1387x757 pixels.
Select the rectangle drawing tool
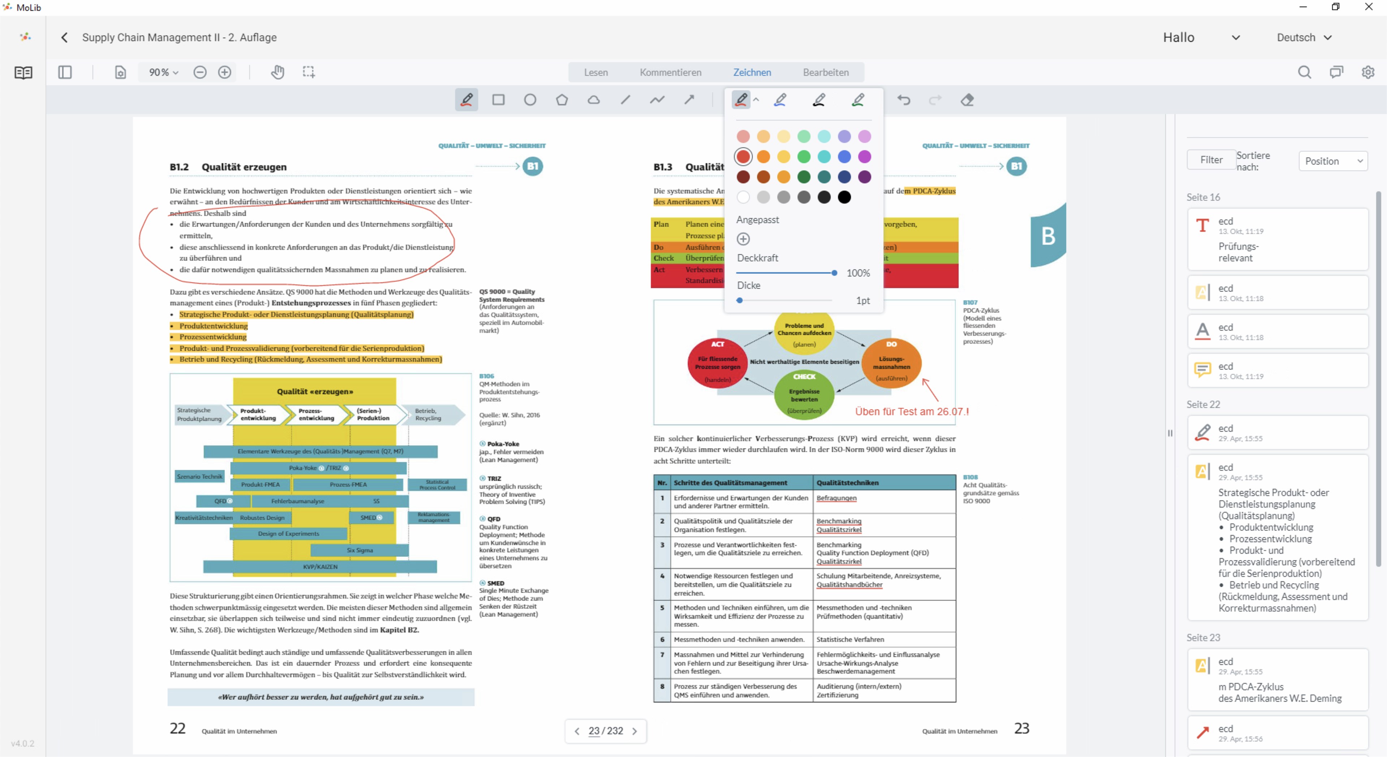tap(498, 100)
